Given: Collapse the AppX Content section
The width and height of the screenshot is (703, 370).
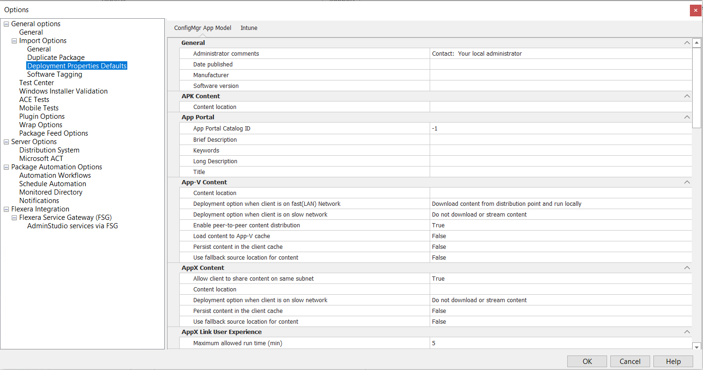Looking at the screenshot, I should click(x=687, y=268).
